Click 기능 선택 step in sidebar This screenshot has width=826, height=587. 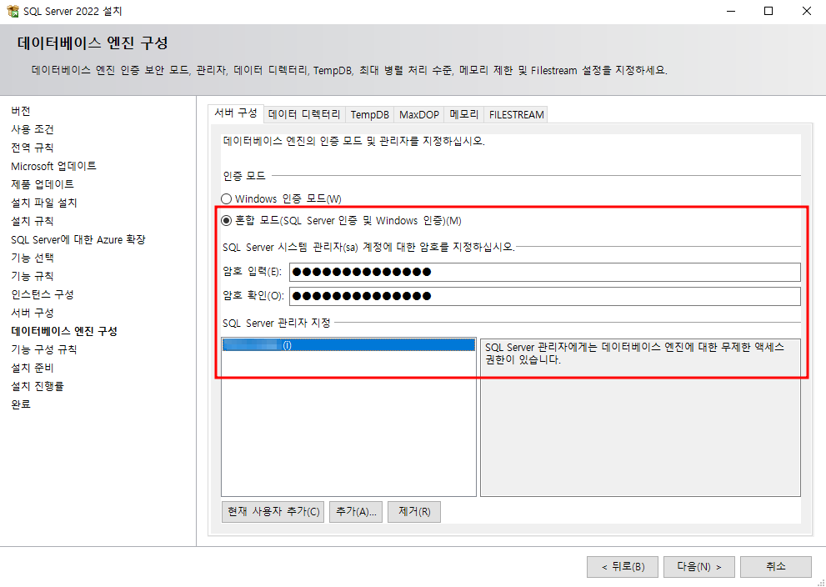click(33, 258)
